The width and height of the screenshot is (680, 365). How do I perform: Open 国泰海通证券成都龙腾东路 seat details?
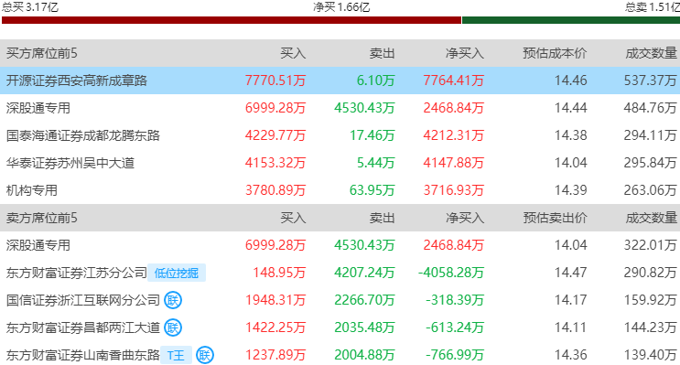(x=83, y=135)
